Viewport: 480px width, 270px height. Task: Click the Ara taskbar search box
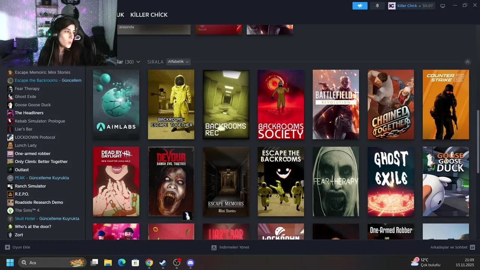[x=52, y=262]
